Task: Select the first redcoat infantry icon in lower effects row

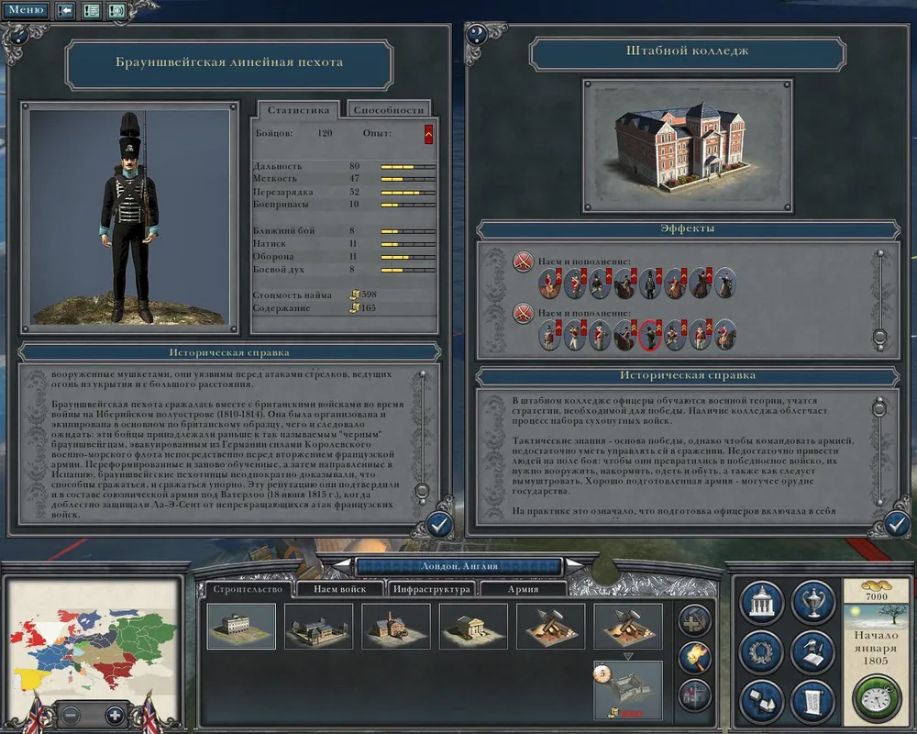Action: [x=549, y=336]
